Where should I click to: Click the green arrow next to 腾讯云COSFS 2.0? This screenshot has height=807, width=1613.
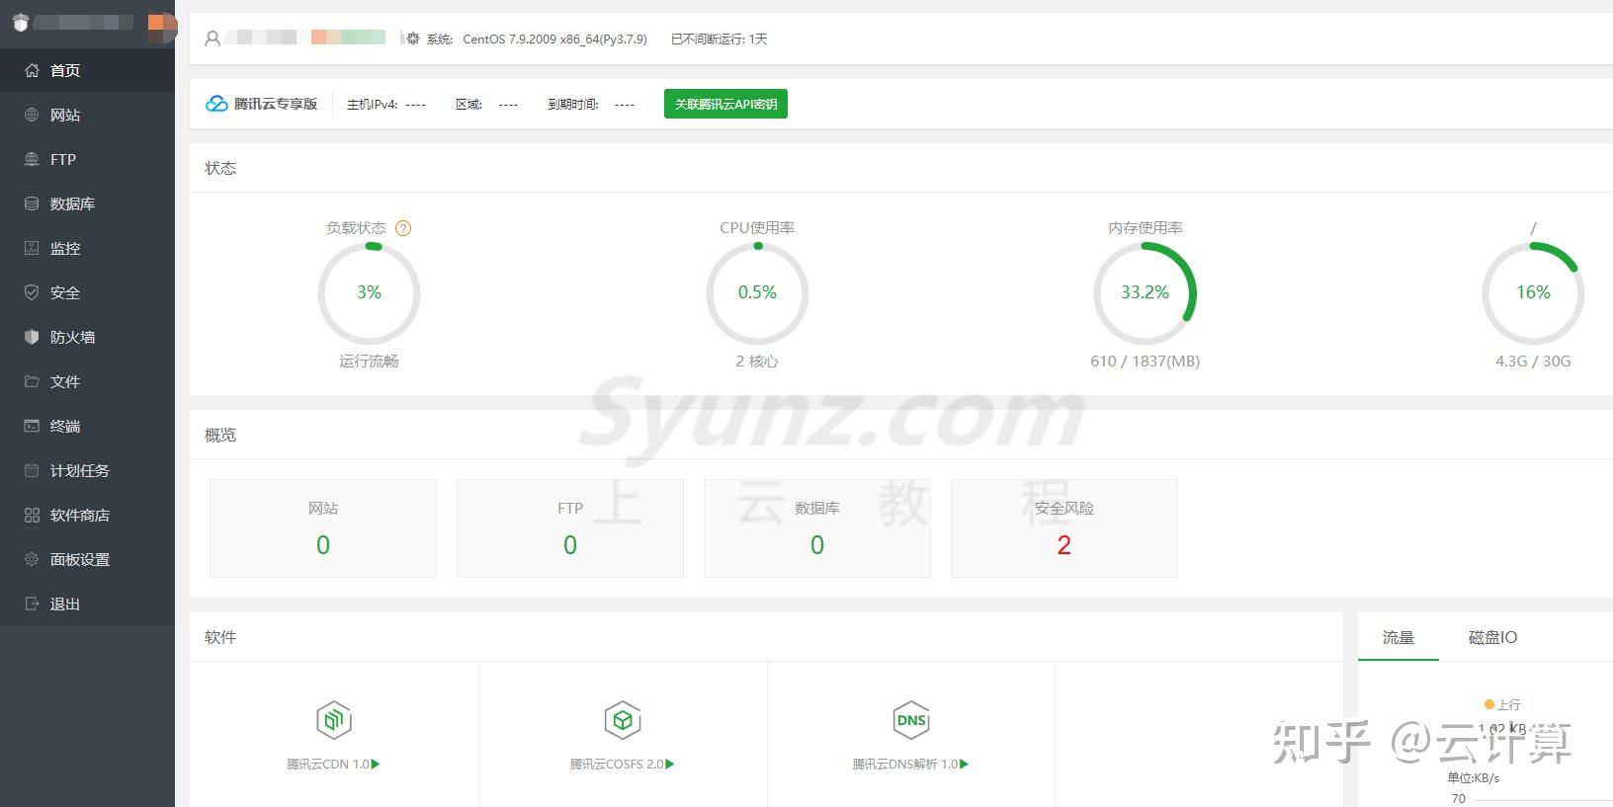point(670,764)
